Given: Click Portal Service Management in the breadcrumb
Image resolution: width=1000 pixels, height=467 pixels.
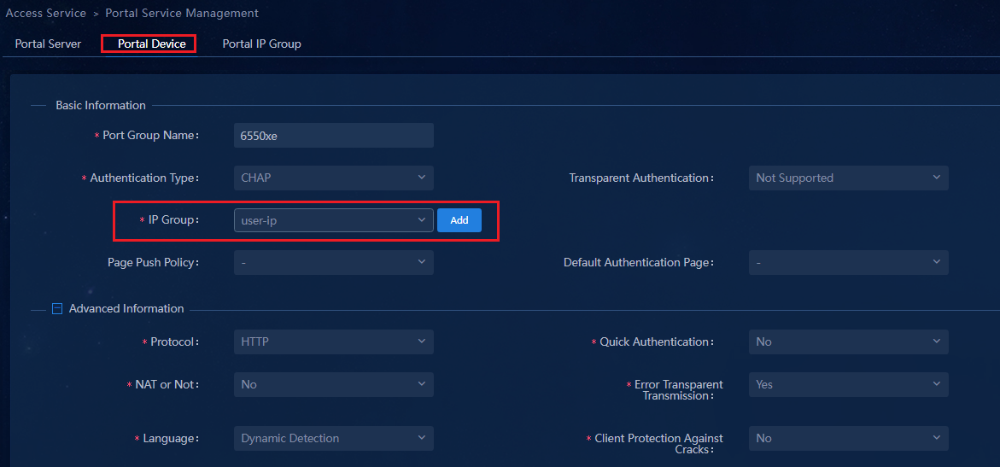Looking at the screenshot, I should (182, 13).
